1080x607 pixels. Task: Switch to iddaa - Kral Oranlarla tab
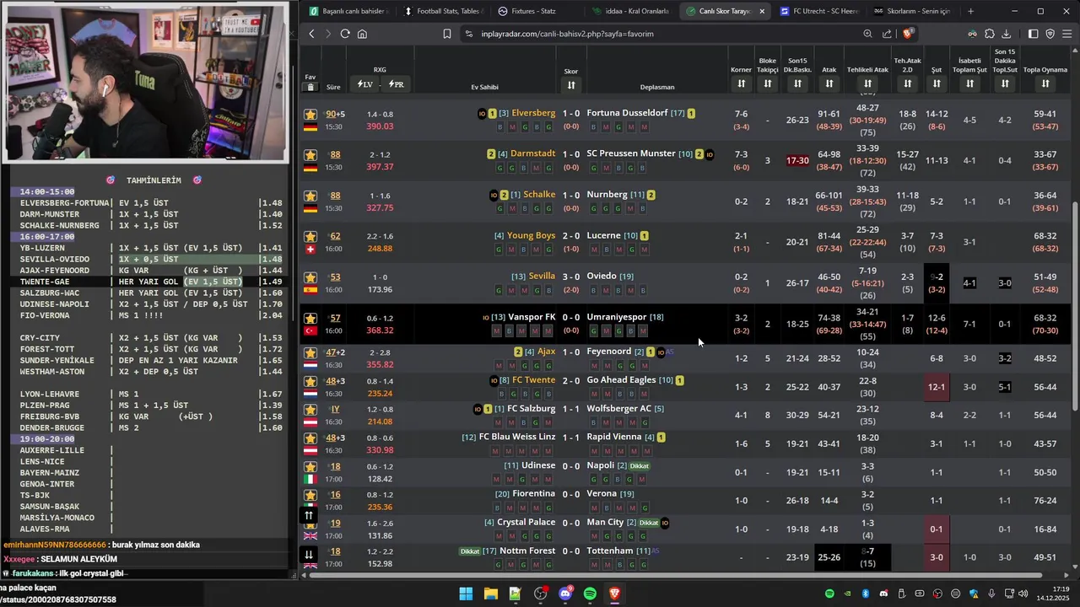point(630,11)
